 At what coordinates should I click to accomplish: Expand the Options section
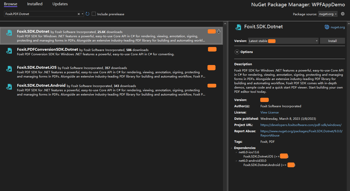(x=237, y=52)
